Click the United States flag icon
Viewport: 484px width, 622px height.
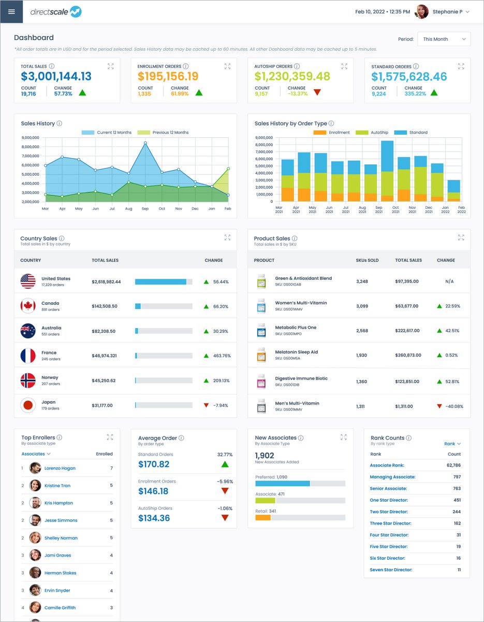[28, 281]
